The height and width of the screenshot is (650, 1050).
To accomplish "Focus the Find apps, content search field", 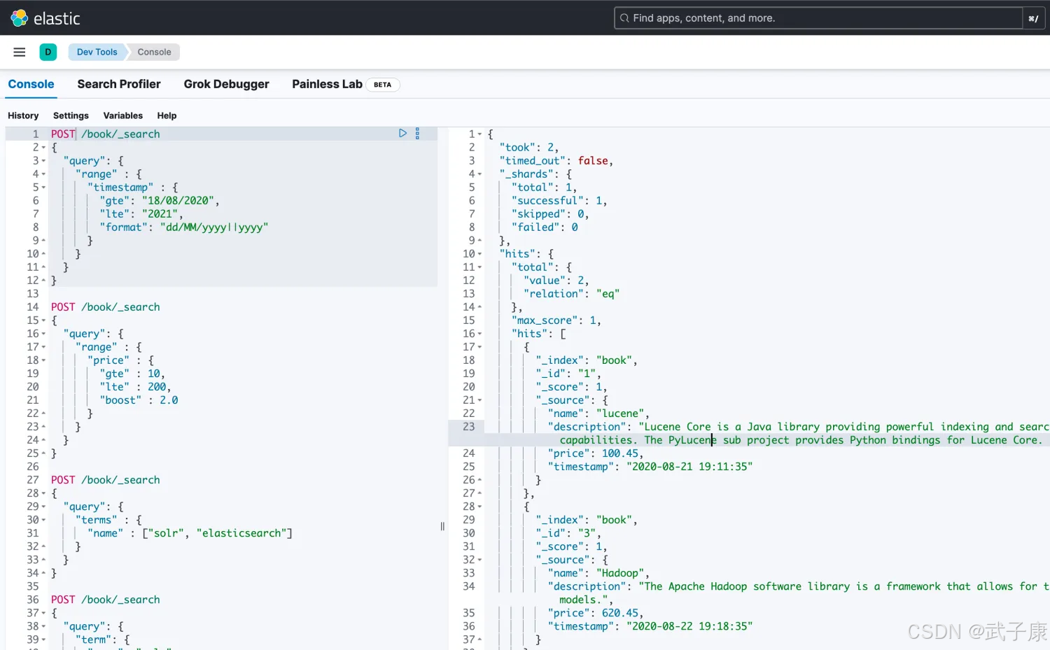I will [819, 18].
